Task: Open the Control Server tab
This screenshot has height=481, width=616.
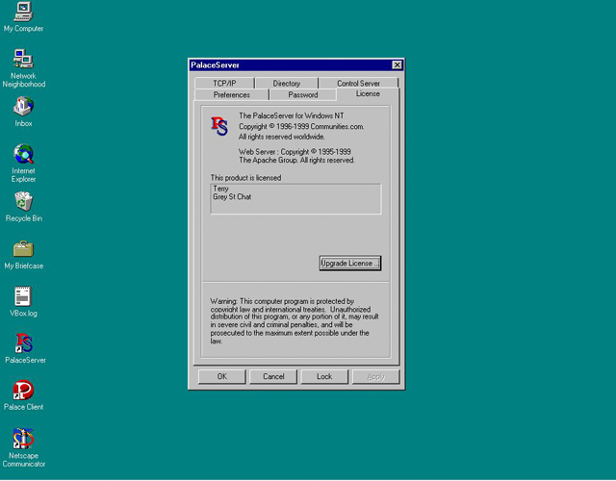Action: tap(358, 84)
